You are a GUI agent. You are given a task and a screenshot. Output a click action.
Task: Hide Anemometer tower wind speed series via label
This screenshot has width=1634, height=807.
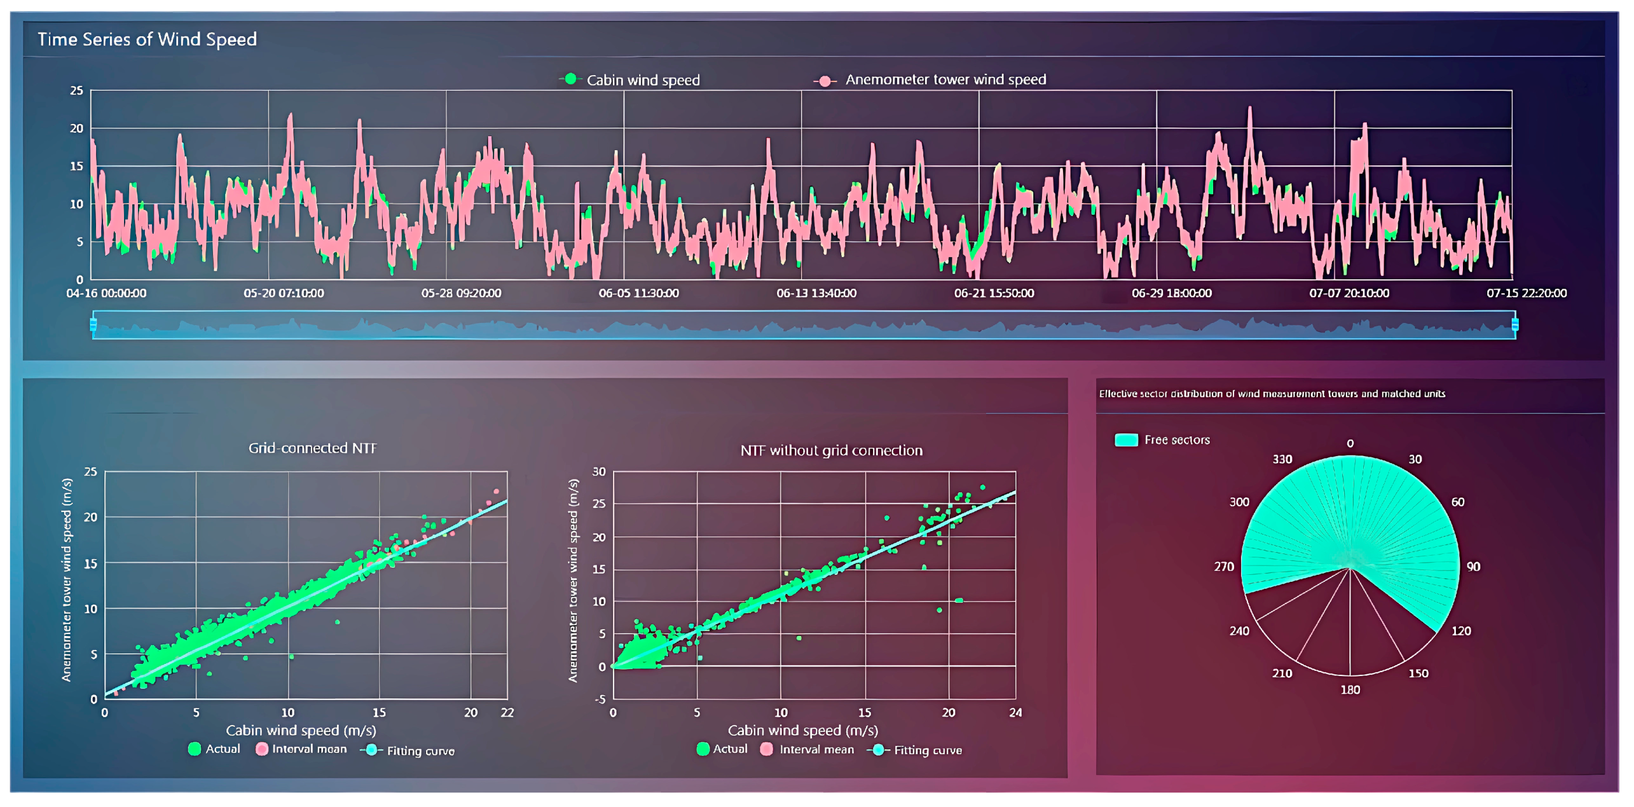tap(945, 79)
